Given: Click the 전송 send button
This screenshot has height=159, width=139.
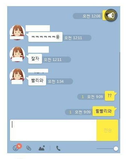Looking at the screenshot, I should [108, 130].
